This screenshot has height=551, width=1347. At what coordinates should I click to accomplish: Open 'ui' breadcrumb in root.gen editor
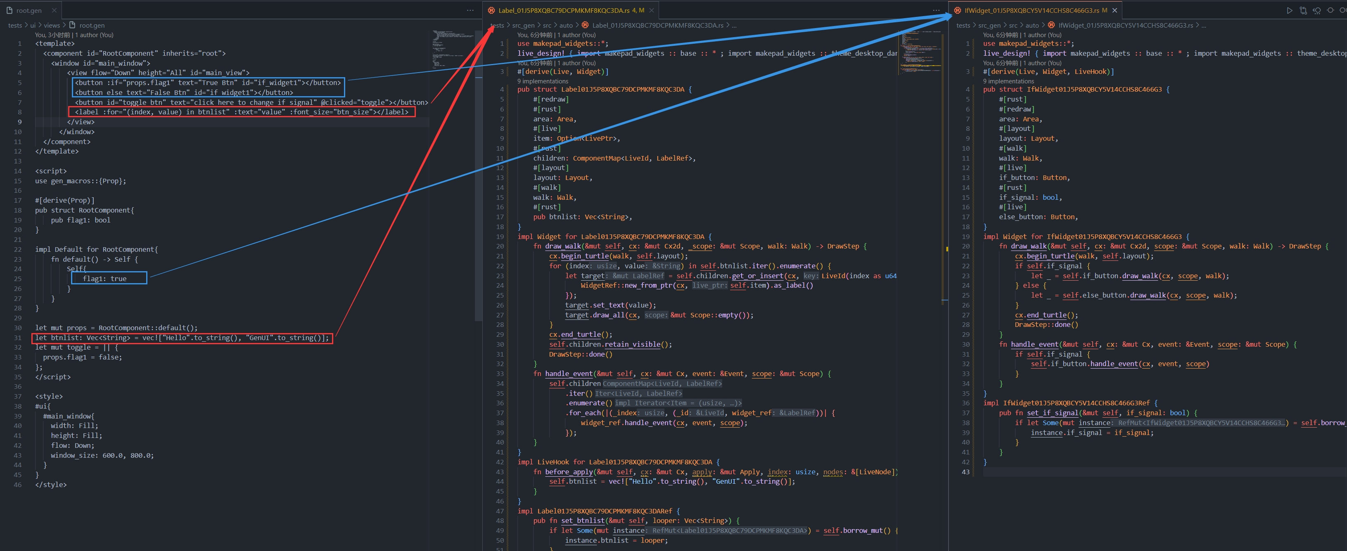coord(33,25)
